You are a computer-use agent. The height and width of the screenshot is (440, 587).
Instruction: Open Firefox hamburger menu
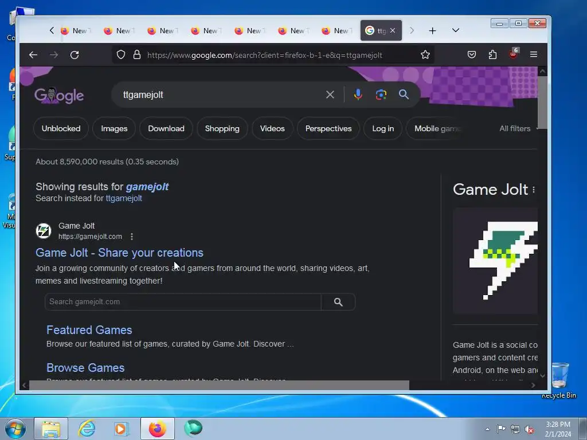click(534, 54)
